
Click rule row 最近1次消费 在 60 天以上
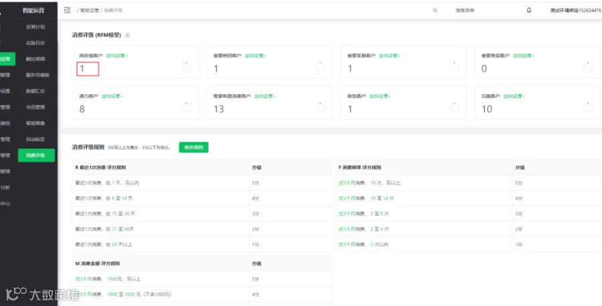point(202,245)
